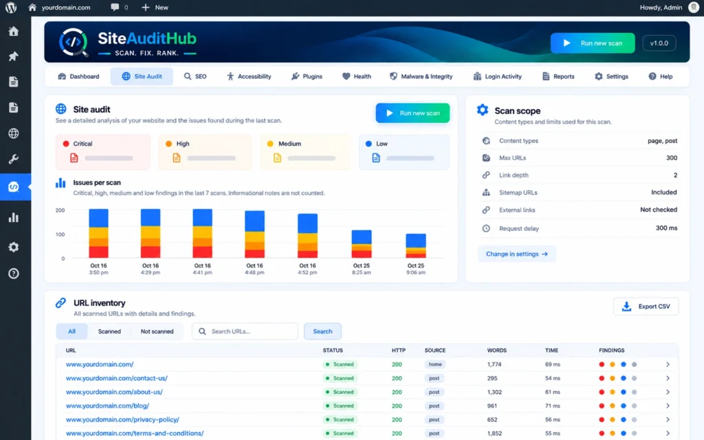The width and height of the screenshot is (704, 440).
Task: Open the blog URL link
Action: coord(107,406)
